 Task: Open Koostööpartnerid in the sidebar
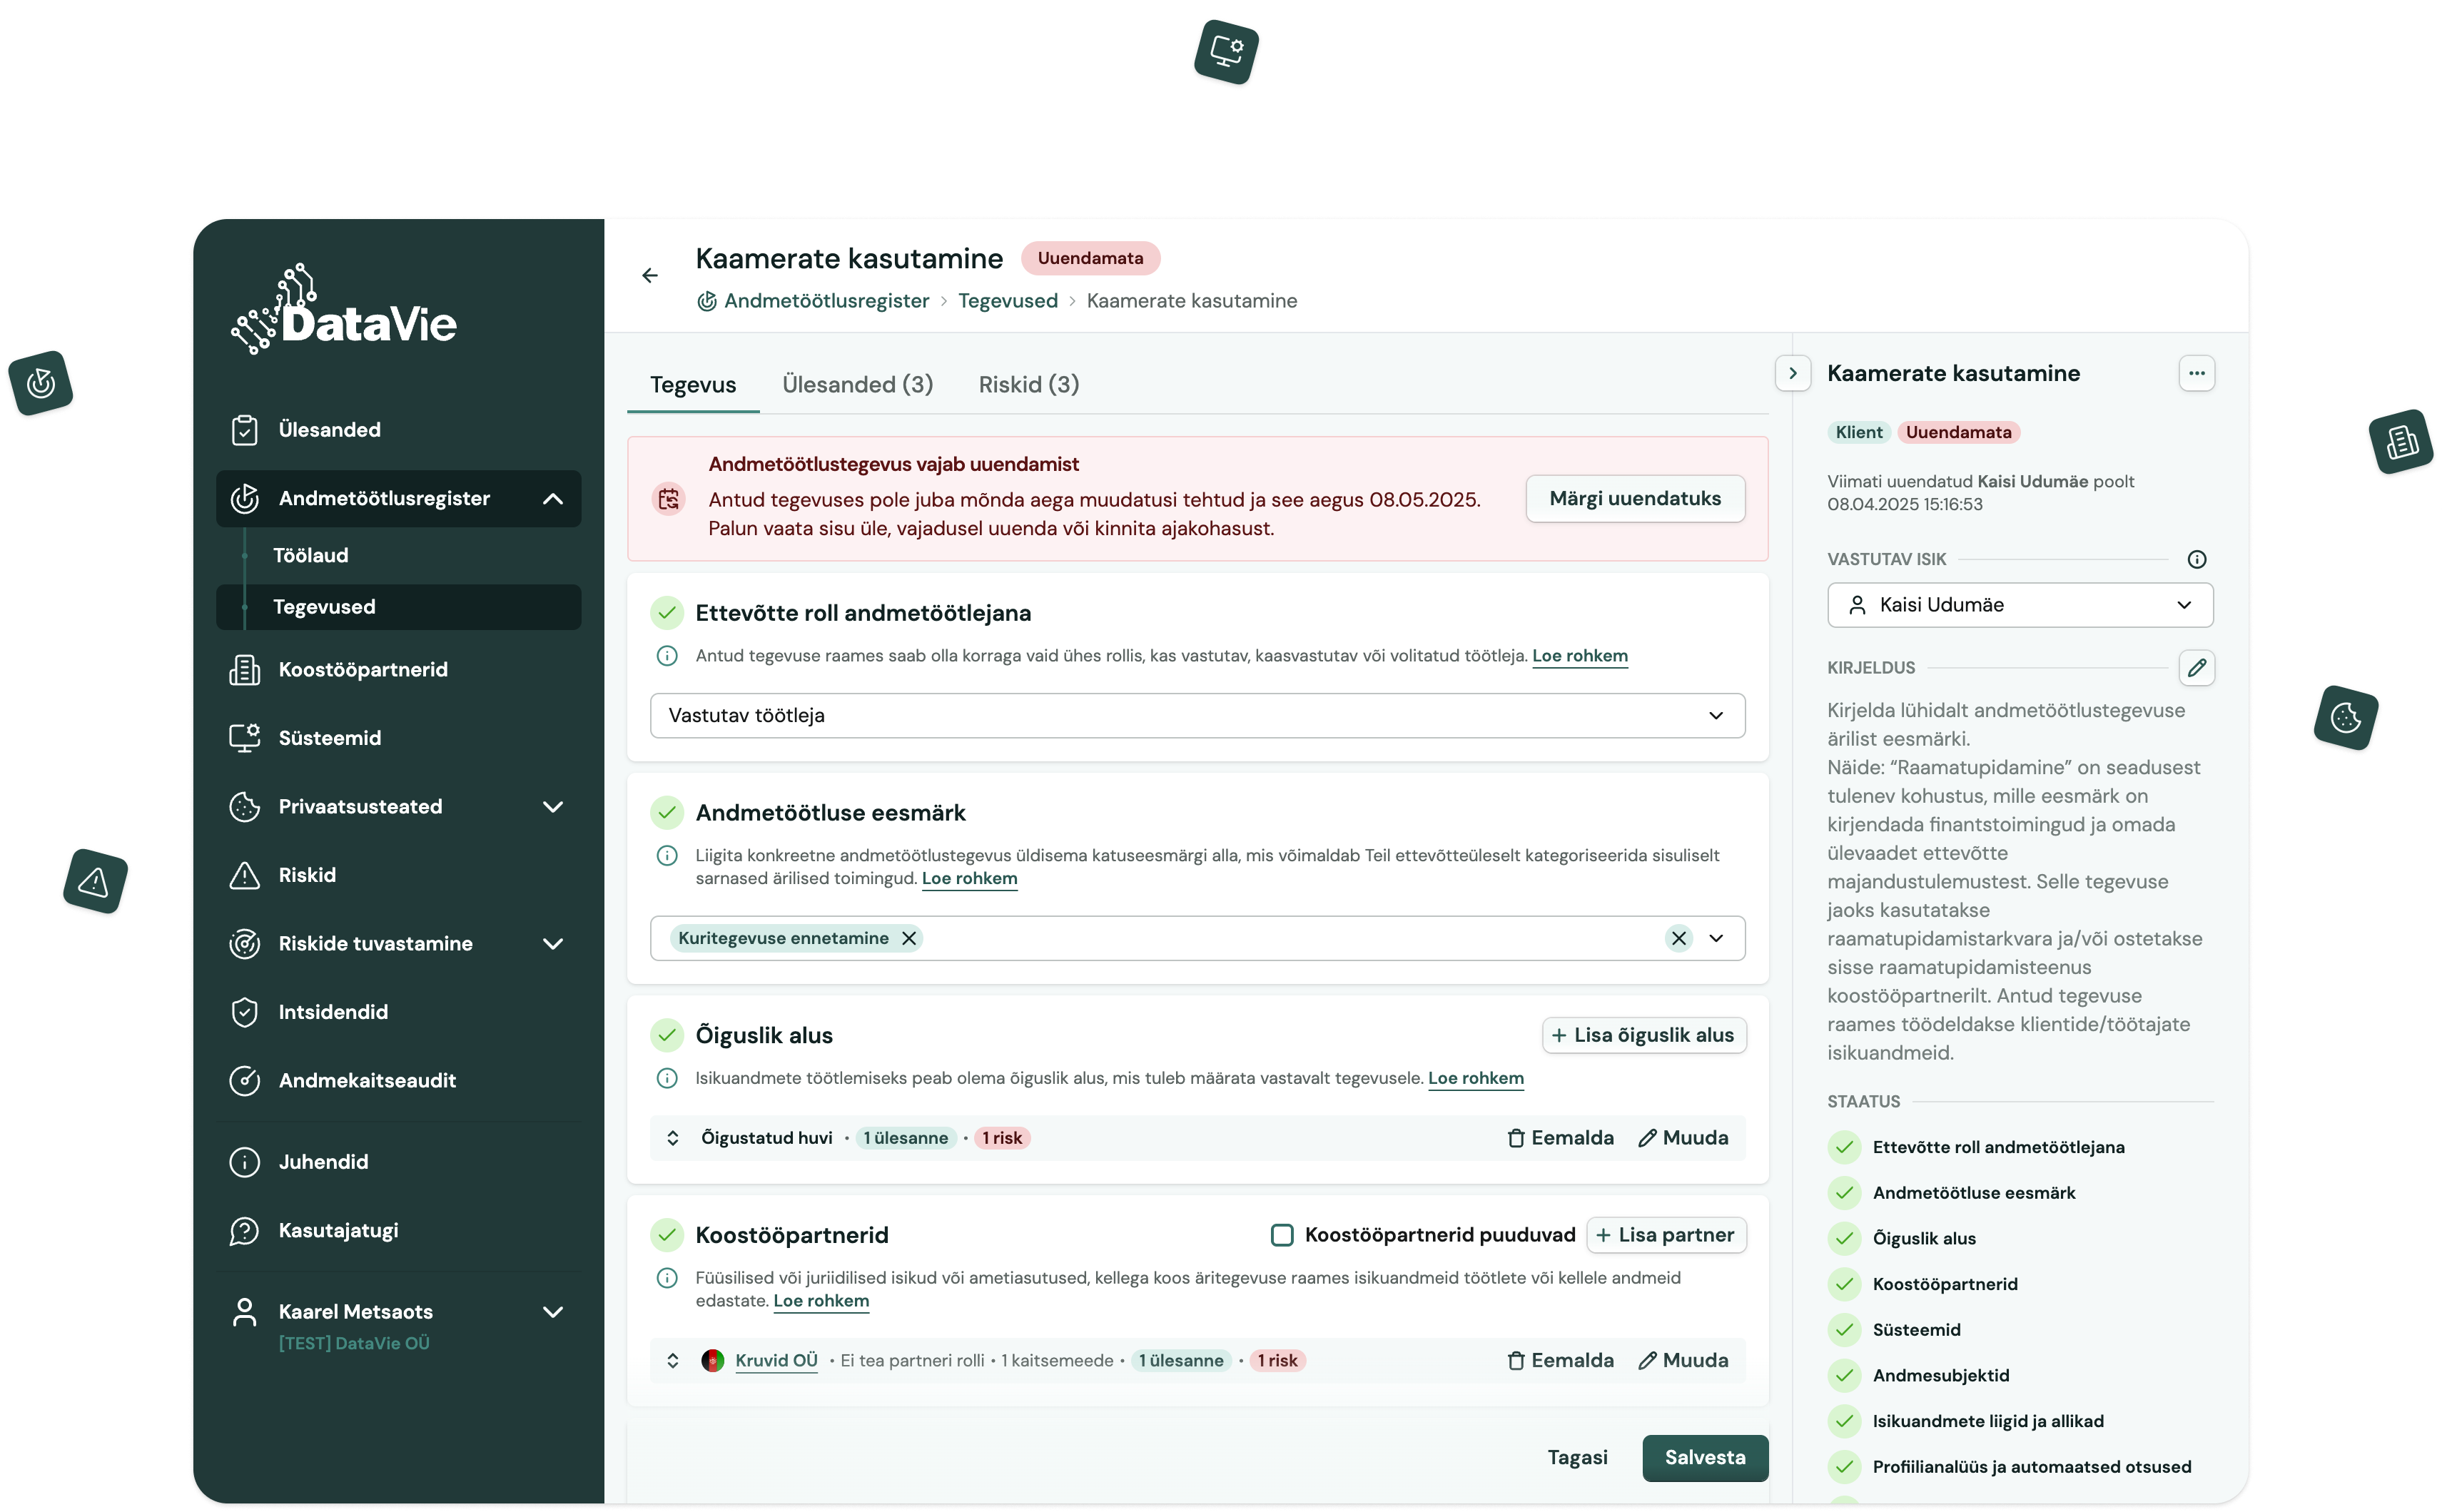point(398,669)
